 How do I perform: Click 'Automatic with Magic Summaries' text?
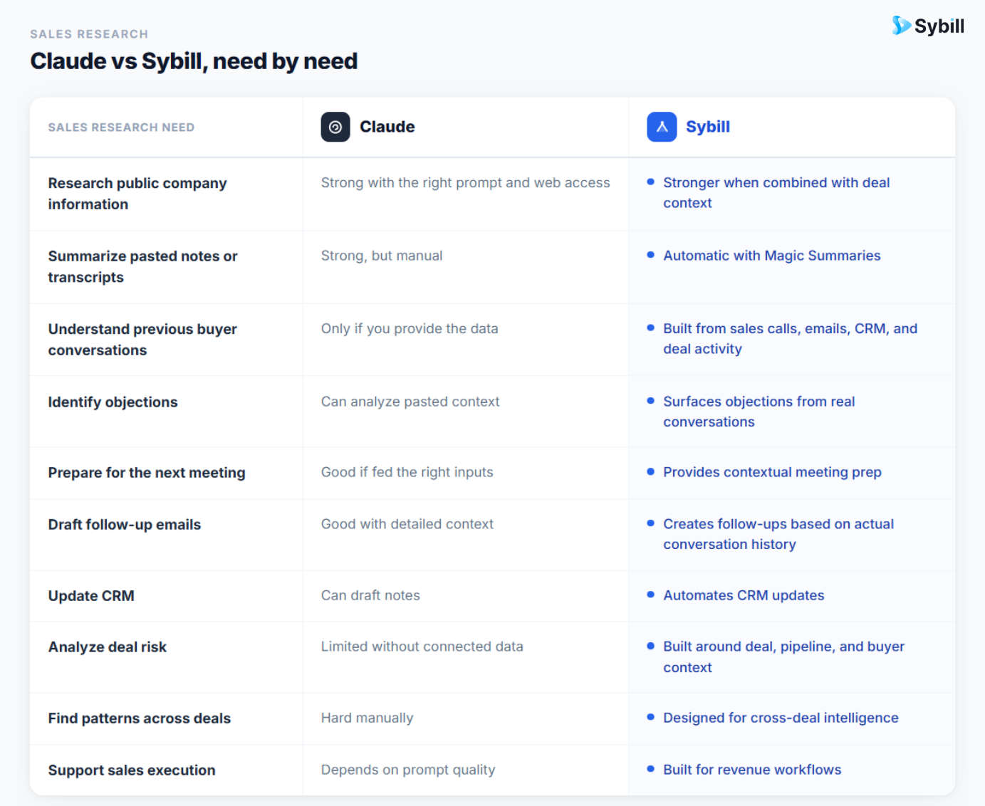pyautogui.click(x=772, y=256)
